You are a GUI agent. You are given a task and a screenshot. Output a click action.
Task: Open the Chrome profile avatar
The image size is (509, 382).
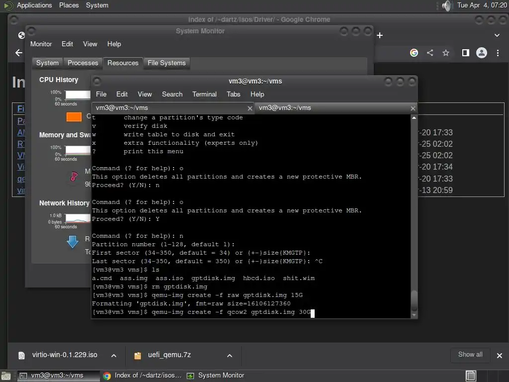(x=481, y=53)
